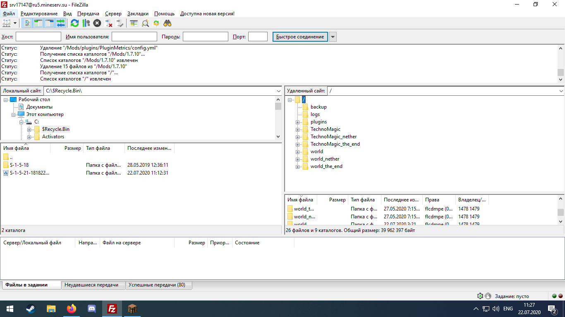This screenshot has width=565, height=317.
Task: Collapse the C: drive node
Action: pyautogui.click(x=22, y=122)
